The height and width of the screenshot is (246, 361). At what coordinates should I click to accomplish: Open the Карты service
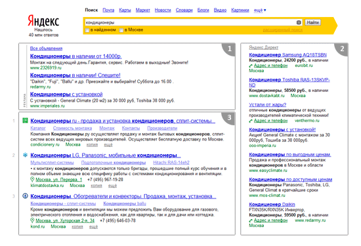(125, 10)
